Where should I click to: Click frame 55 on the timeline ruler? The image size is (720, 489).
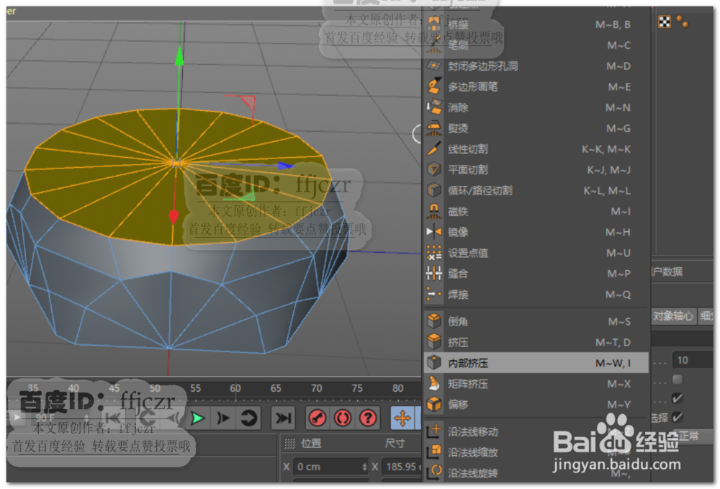[195, 388]
